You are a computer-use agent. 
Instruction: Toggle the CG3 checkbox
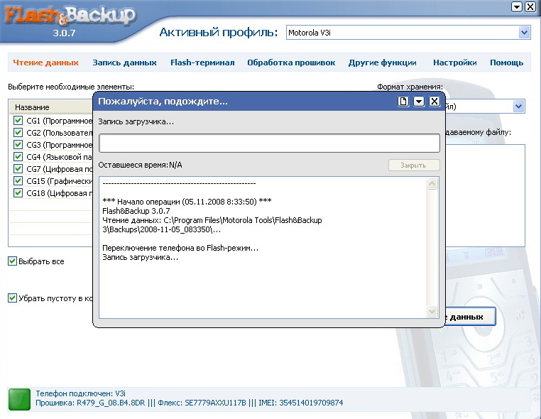(x=18, y=145)
